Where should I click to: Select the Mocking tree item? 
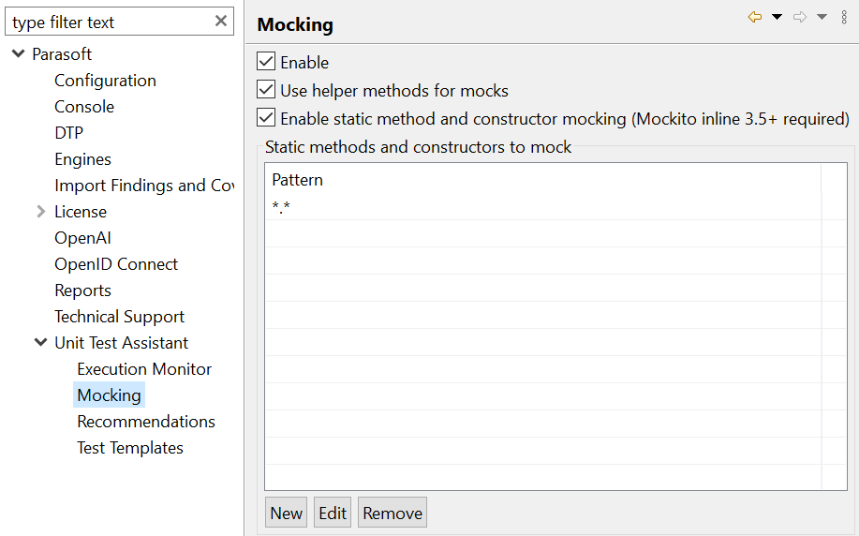pos(109,395)
